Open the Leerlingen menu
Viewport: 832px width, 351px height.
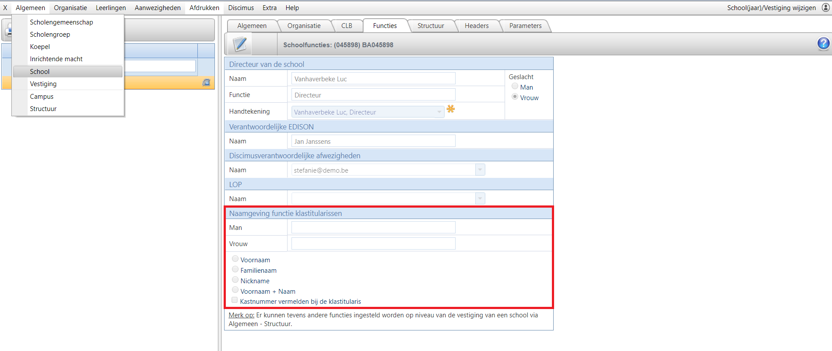point(111,8)
